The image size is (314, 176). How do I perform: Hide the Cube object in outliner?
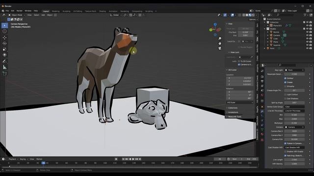coord(308,39)
